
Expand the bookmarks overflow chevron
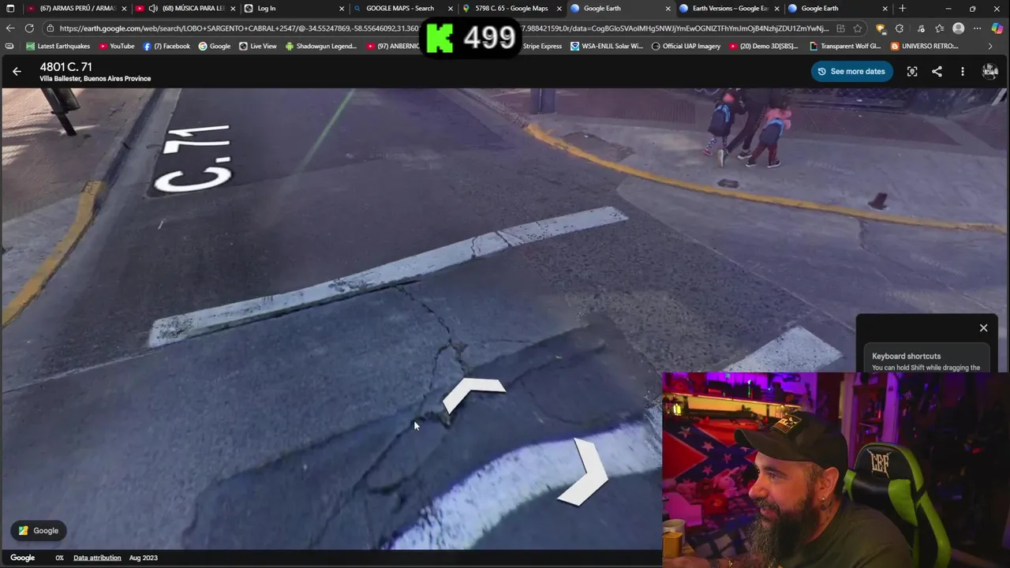pyautogui.click(x=990, y=47)
